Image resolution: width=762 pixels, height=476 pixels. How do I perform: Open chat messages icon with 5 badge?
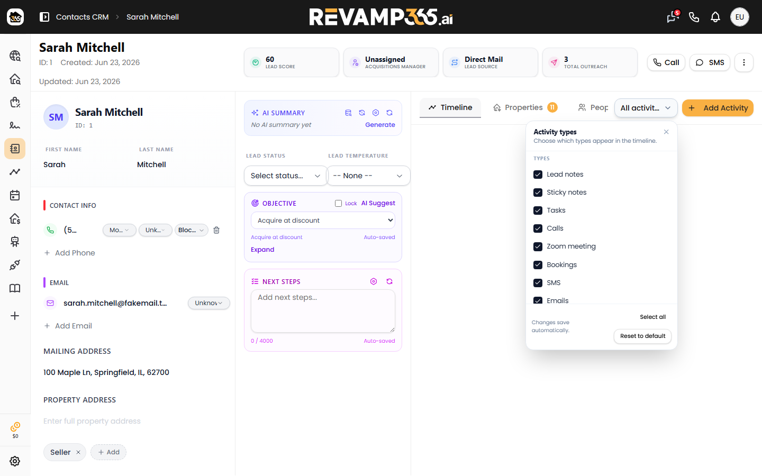673,17
